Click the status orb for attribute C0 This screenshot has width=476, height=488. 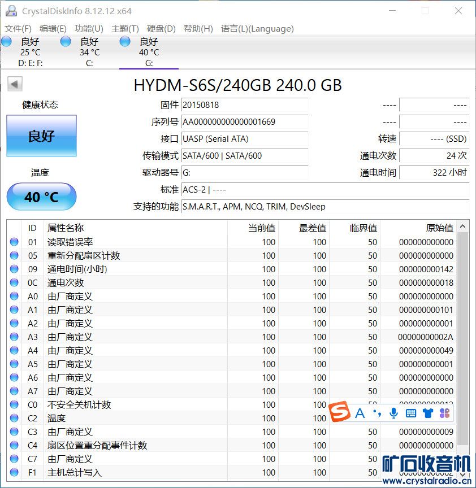14,404
